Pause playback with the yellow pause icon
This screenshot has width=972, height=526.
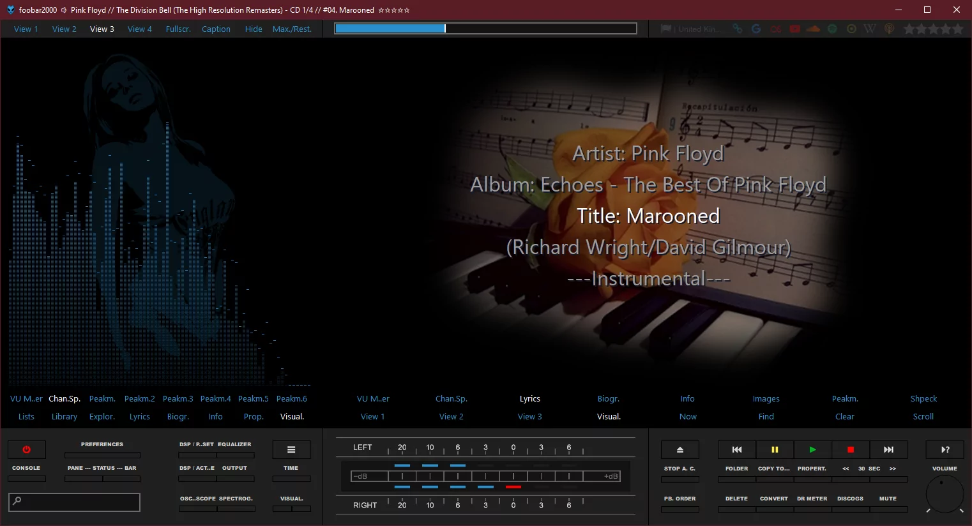click(x=775, y=449)
